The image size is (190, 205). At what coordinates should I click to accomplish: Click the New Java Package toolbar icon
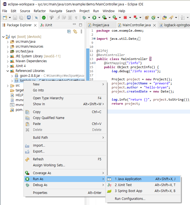[147, 18]
